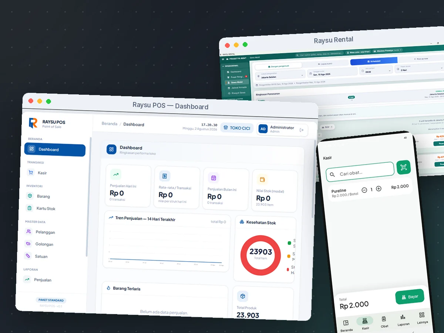Click the Kesehatan Stok cubes icon
444x333 pixels.
click(x=242, y=222)
